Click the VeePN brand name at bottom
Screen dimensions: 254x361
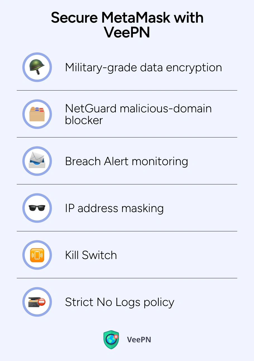pos(139,340)
